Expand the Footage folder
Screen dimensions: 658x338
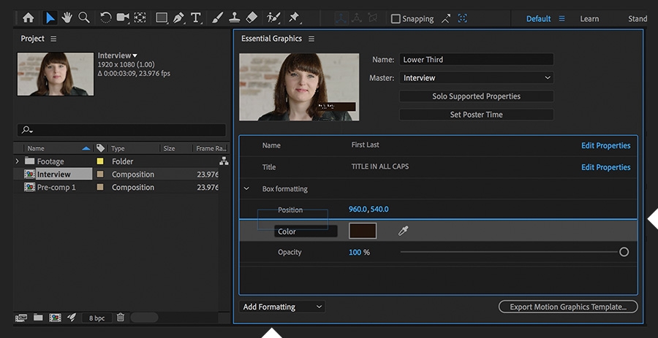point(17,161)
